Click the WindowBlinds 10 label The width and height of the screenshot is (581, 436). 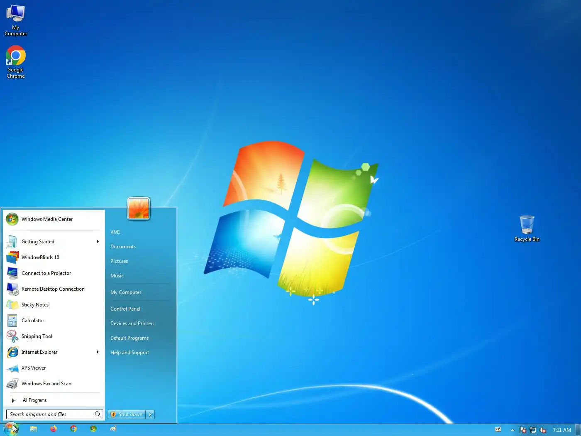tap(40, 257)
